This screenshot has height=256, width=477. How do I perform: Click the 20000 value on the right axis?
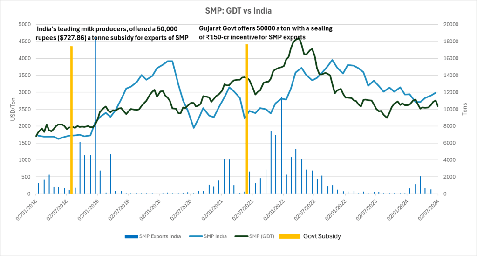451,24
